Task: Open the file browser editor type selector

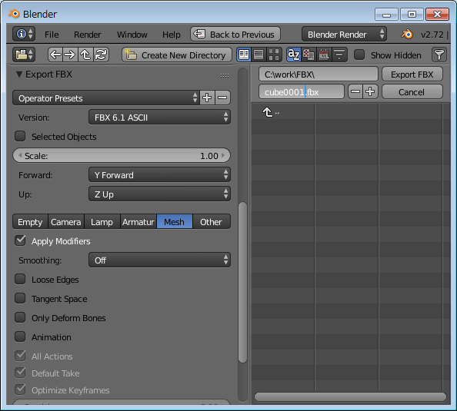Action: pyautogui.click(x=24, y=55)
